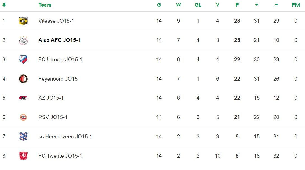This screenshot has width=305, height=170.
Task: Click the PM column header
Action: coord(295,5)
